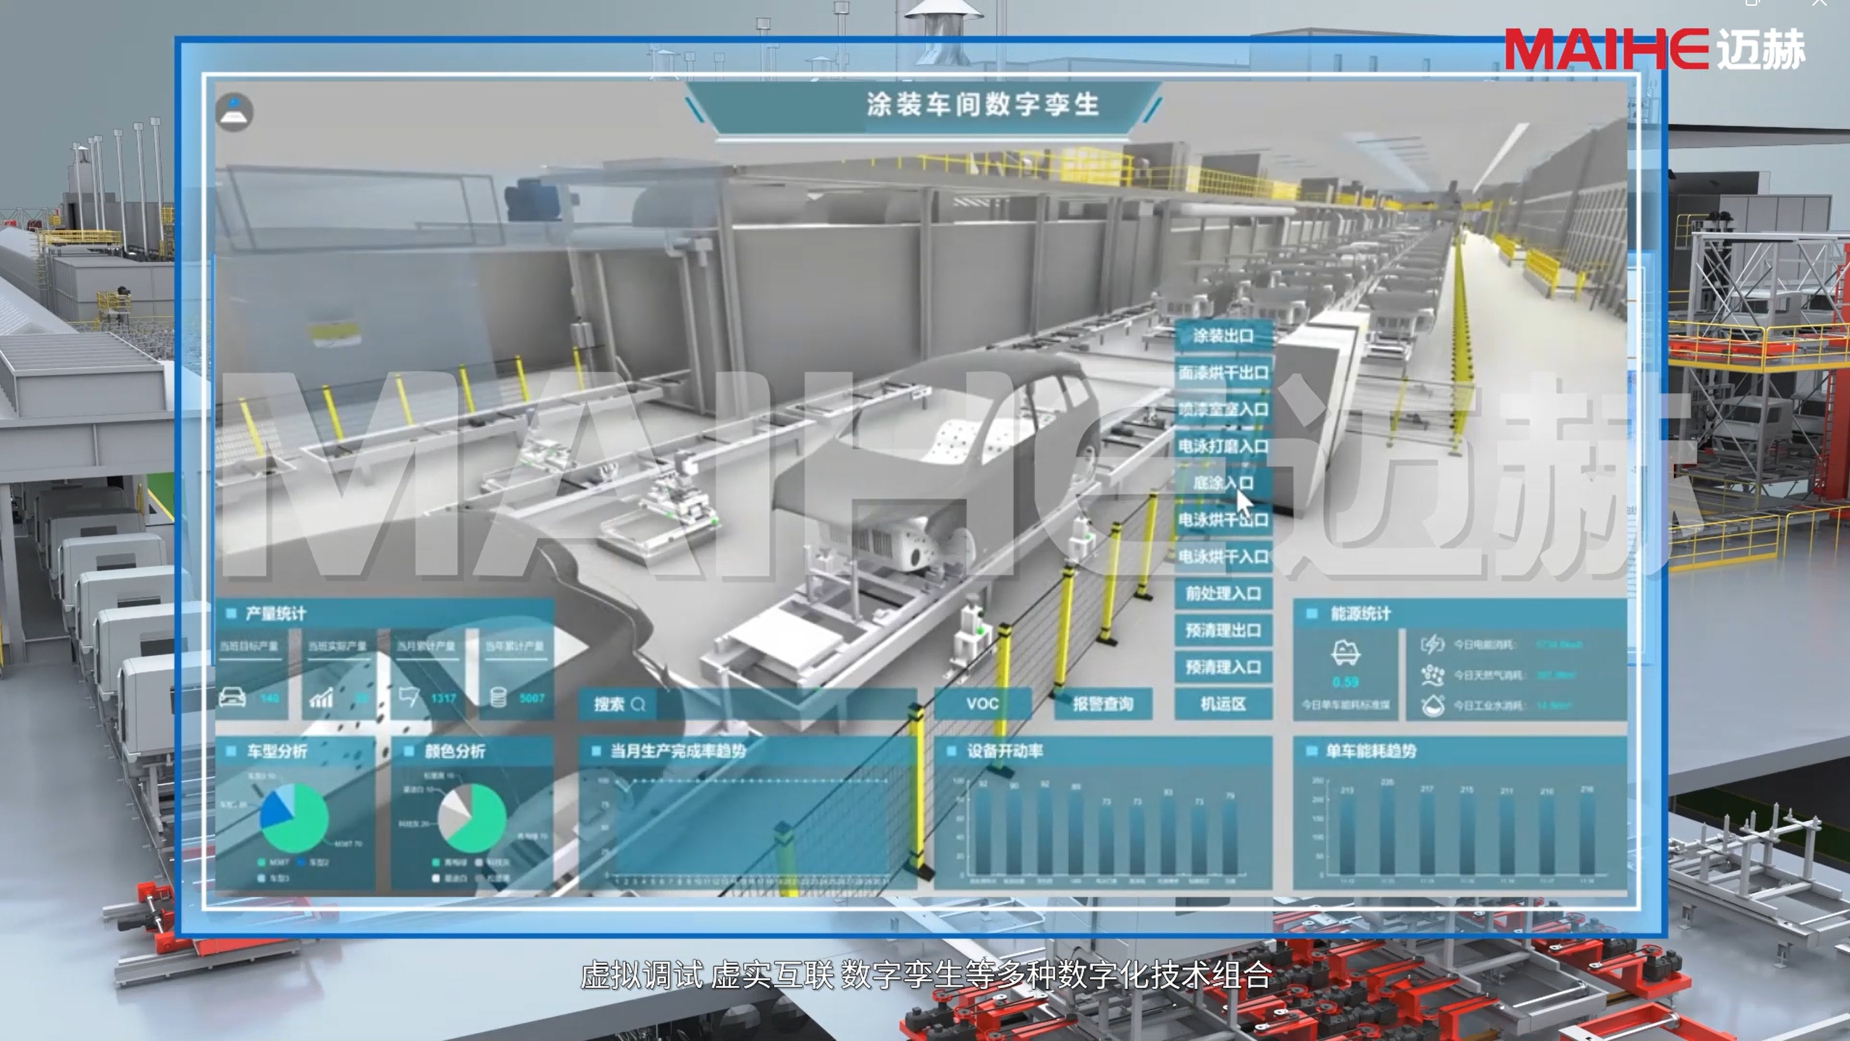Click the database stack icon beside 5007
Image resolution: width=1850 pixels, height=1041 pixels.
pos(498,698)
